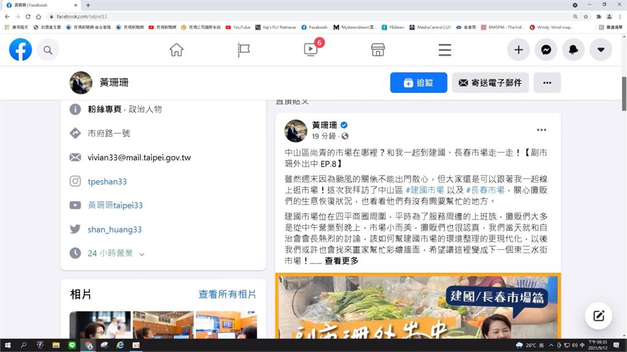The height and width of the screenshot is (352, 627).
Task: Click the clock icon beside business hours
Action: 75,253
